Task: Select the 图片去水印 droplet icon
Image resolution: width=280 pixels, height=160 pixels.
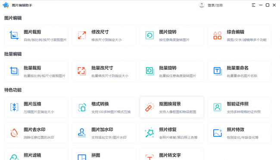Action: (14, 133)
